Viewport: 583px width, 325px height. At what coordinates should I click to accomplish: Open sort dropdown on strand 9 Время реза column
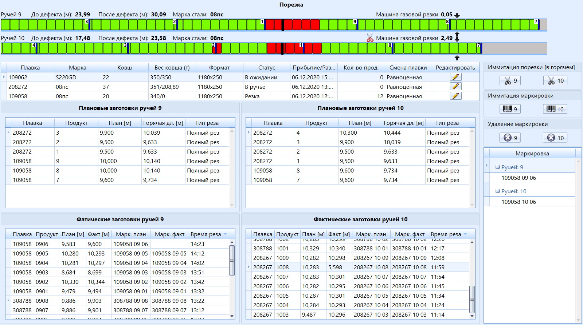pos(225,234)
